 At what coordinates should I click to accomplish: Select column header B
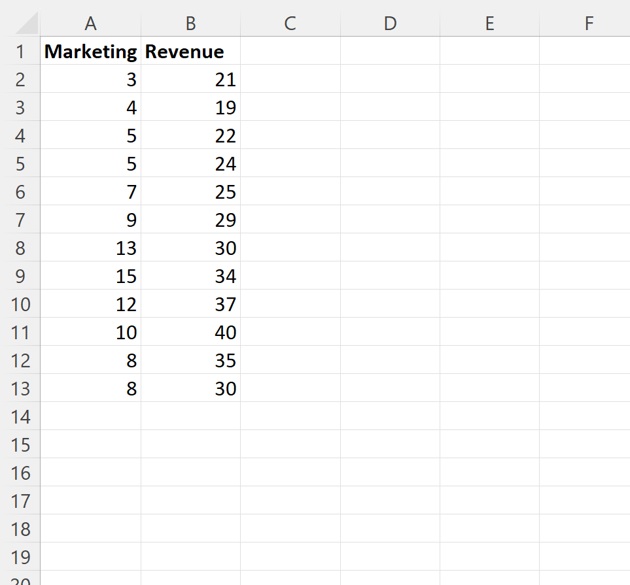point(190,23)
